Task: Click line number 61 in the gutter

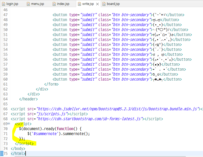Action: coord(5,84)
